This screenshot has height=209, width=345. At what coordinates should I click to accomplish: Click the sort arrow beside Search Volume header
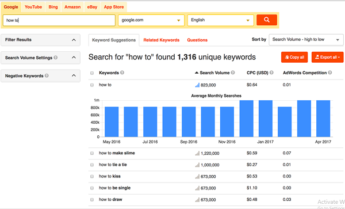coord(197,73)
